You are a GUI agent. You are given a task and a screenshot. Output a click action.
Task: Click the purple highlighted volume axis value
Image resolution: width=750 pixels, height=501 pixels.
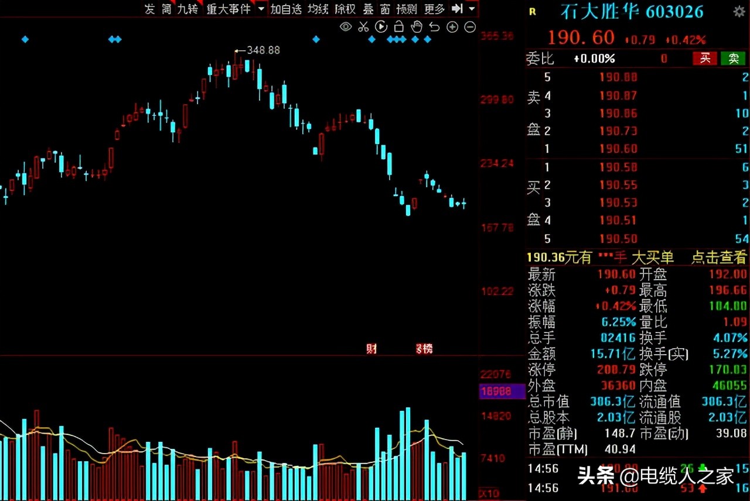click(x=502, y=392)
